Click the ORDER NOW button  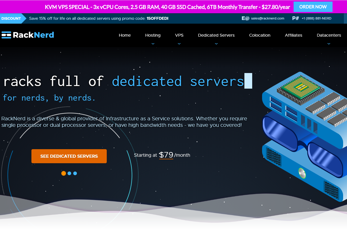point(313,7)
